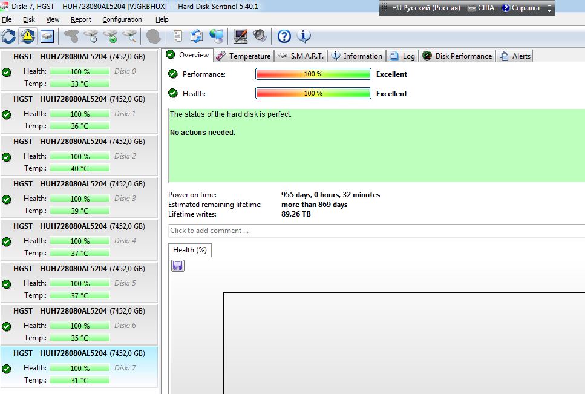Click the 40 °C temperature value

coord(80,168)
